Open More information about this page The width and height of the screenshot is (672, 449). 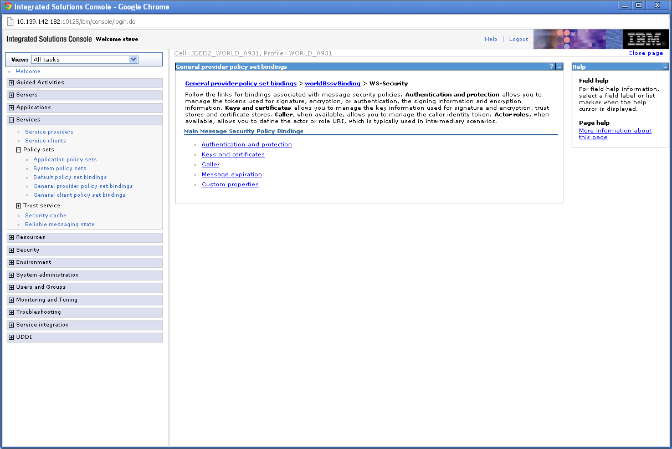click(615, 134)
